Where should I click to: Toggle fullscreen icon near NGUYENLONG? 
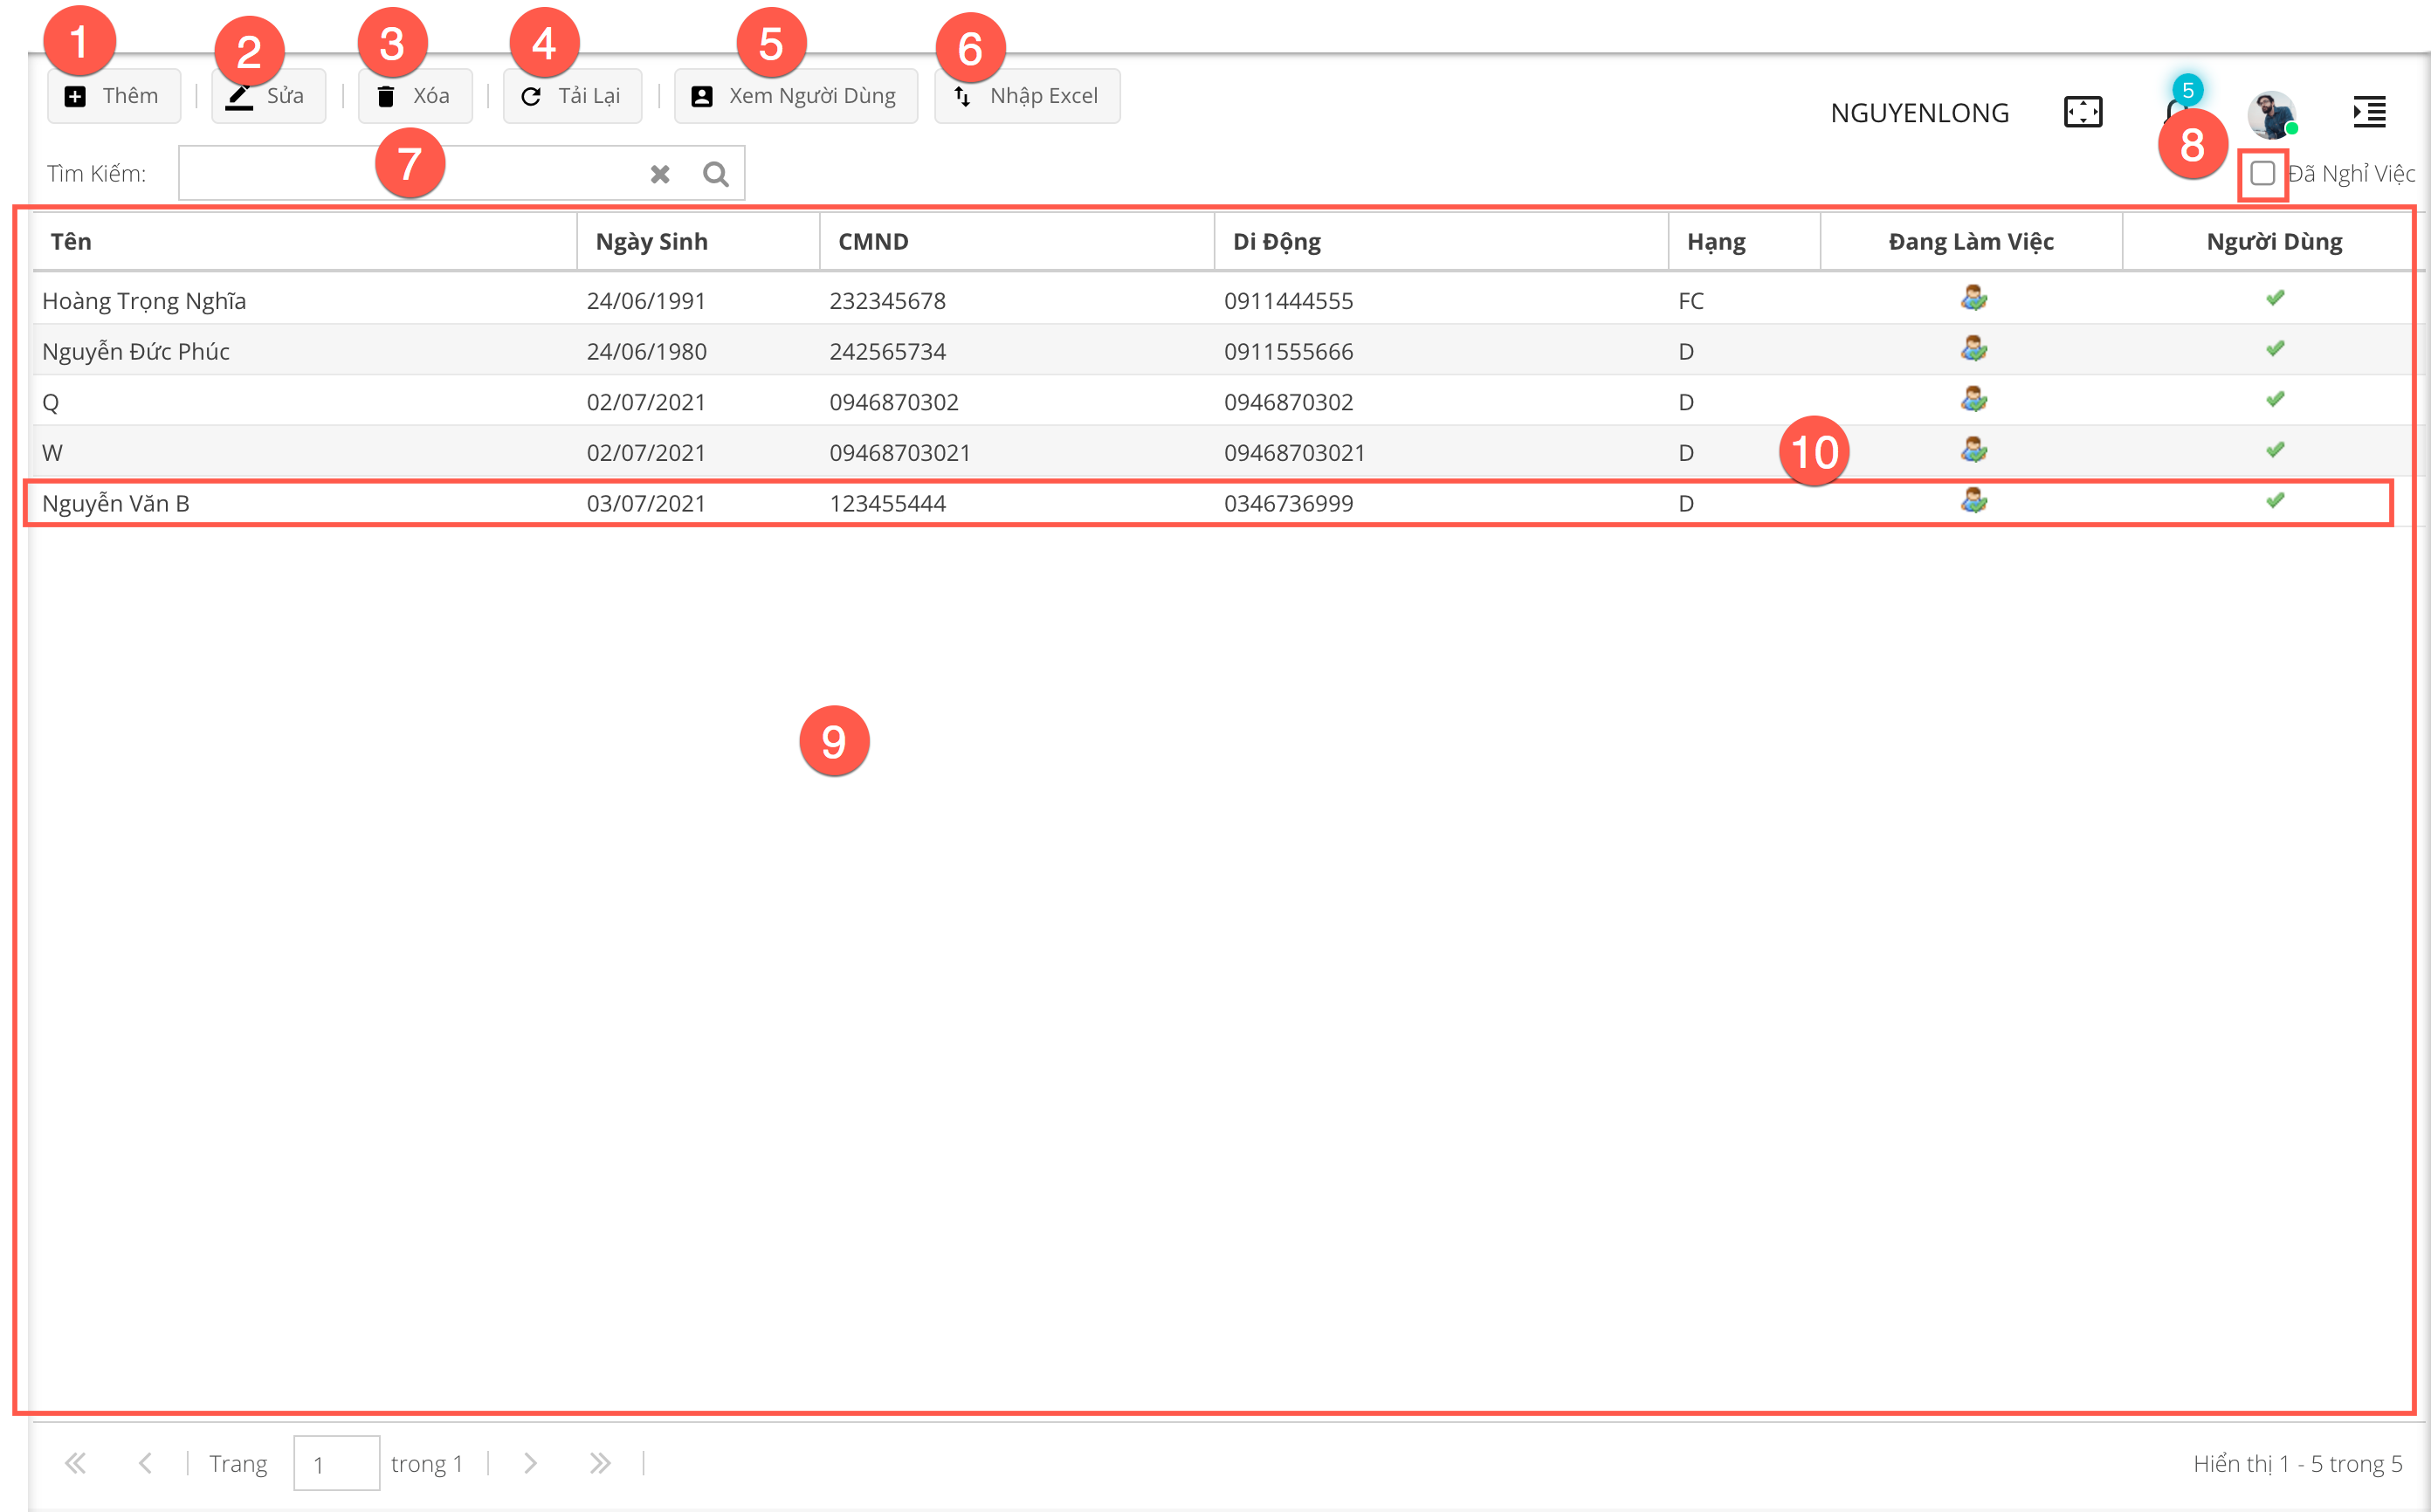click(2083, 112)
